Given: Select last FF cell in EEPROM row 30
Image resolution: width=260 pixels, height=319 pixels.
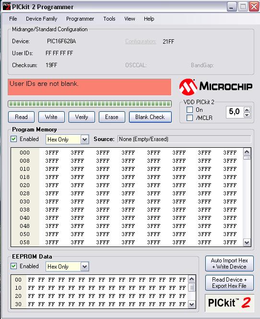Looking at the screenshot, I should 182,304.
